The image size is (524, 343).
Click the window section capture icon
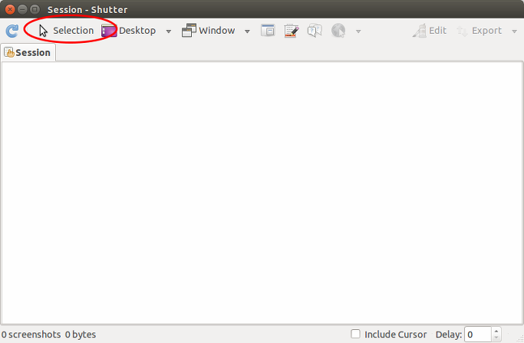[268, 31]
